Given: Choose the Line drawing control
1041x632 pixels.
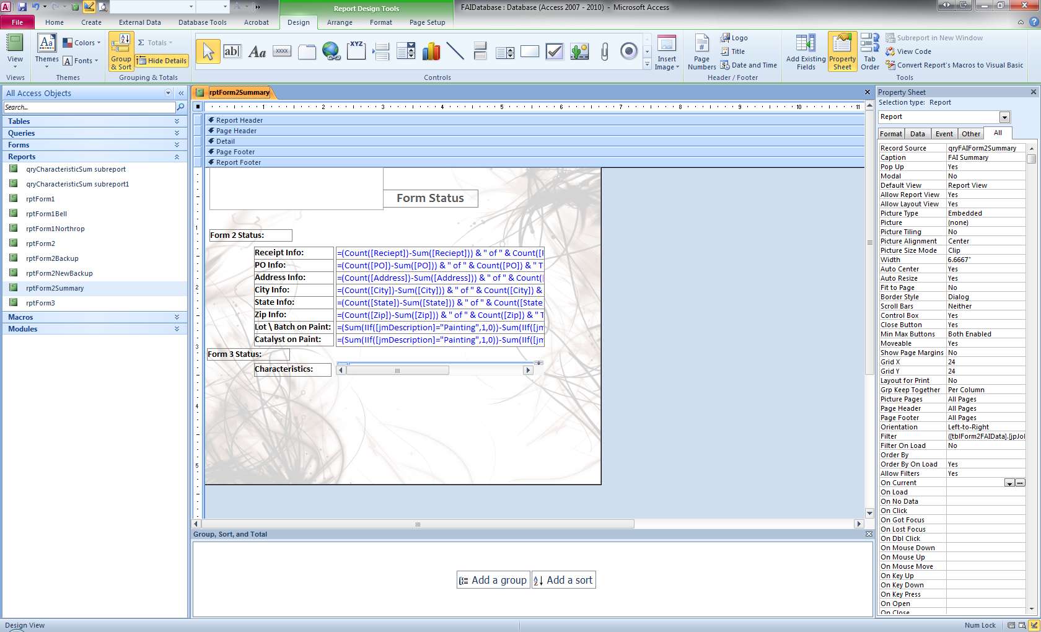Looking at the screenshot, I should (x=455, y=51).
